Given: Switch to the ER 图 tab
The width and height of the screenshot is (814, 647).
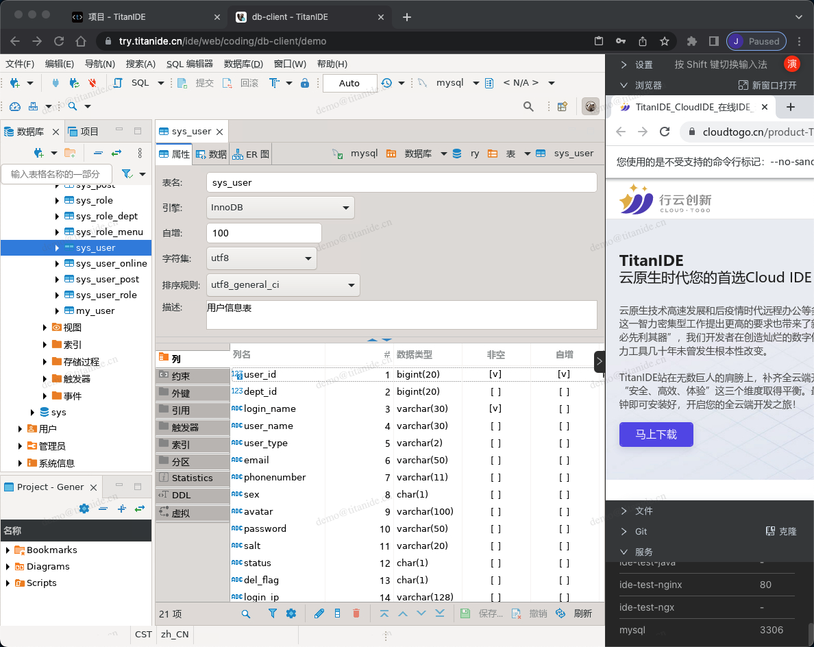Looking at the screenshot, I should click(x=251, y=154).
